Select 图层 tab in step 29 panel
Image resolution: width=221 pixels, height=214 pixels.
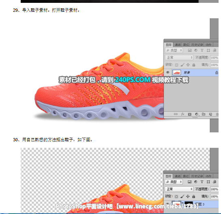[x=169, y=45]
